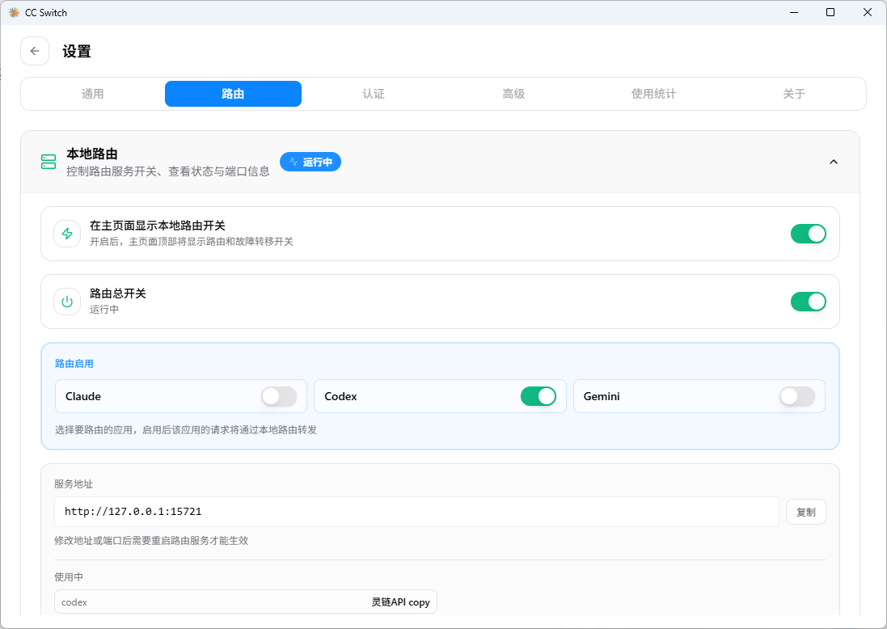Screen dimensions: 887x629
Task: Switch to the 使用统计 tab
Action: (654, 94)
